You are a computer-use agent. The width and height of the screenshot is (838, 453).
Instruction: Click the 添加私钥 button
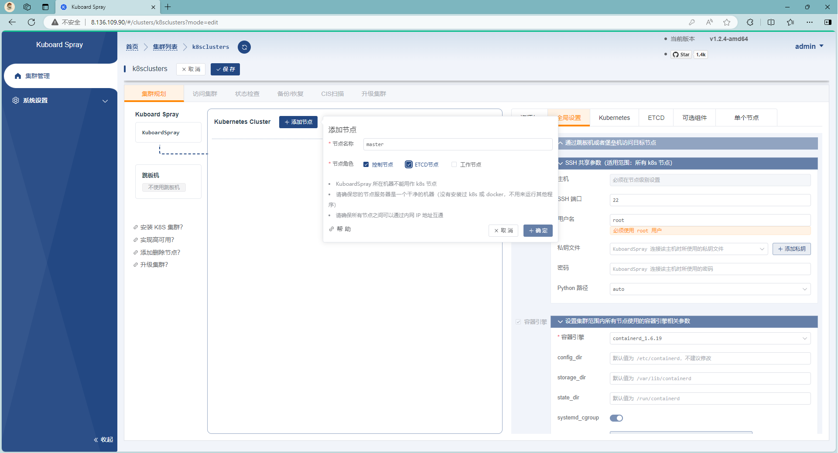point(791,249)
